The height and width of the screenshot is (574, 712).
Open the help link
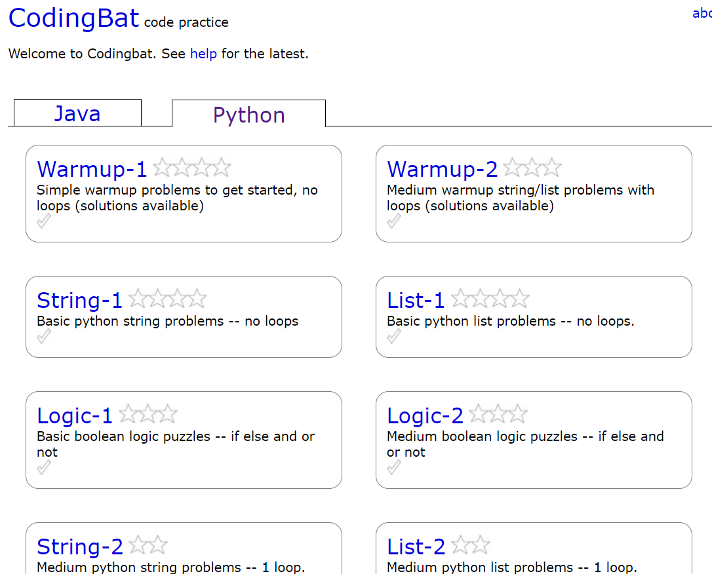point(203,54)
